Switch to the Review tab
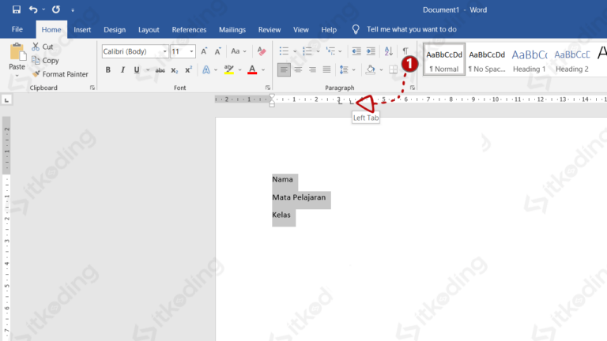Image resolution: width=607 pixels, height=341 pixels. point(270,30)
